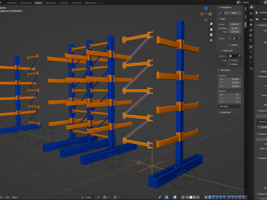Screen dimensions: 267x200
Task: Collapse the View Lock subpanel
Action: click(226, 51)
